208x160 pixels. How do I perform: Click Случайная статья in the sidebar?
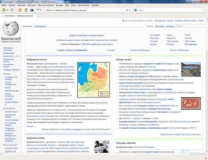point(8,66)
